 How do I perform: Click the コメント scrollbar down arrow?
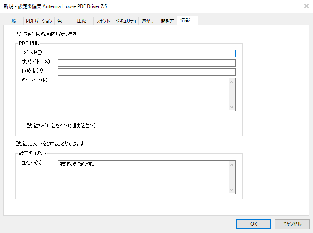tap(231, 190)
